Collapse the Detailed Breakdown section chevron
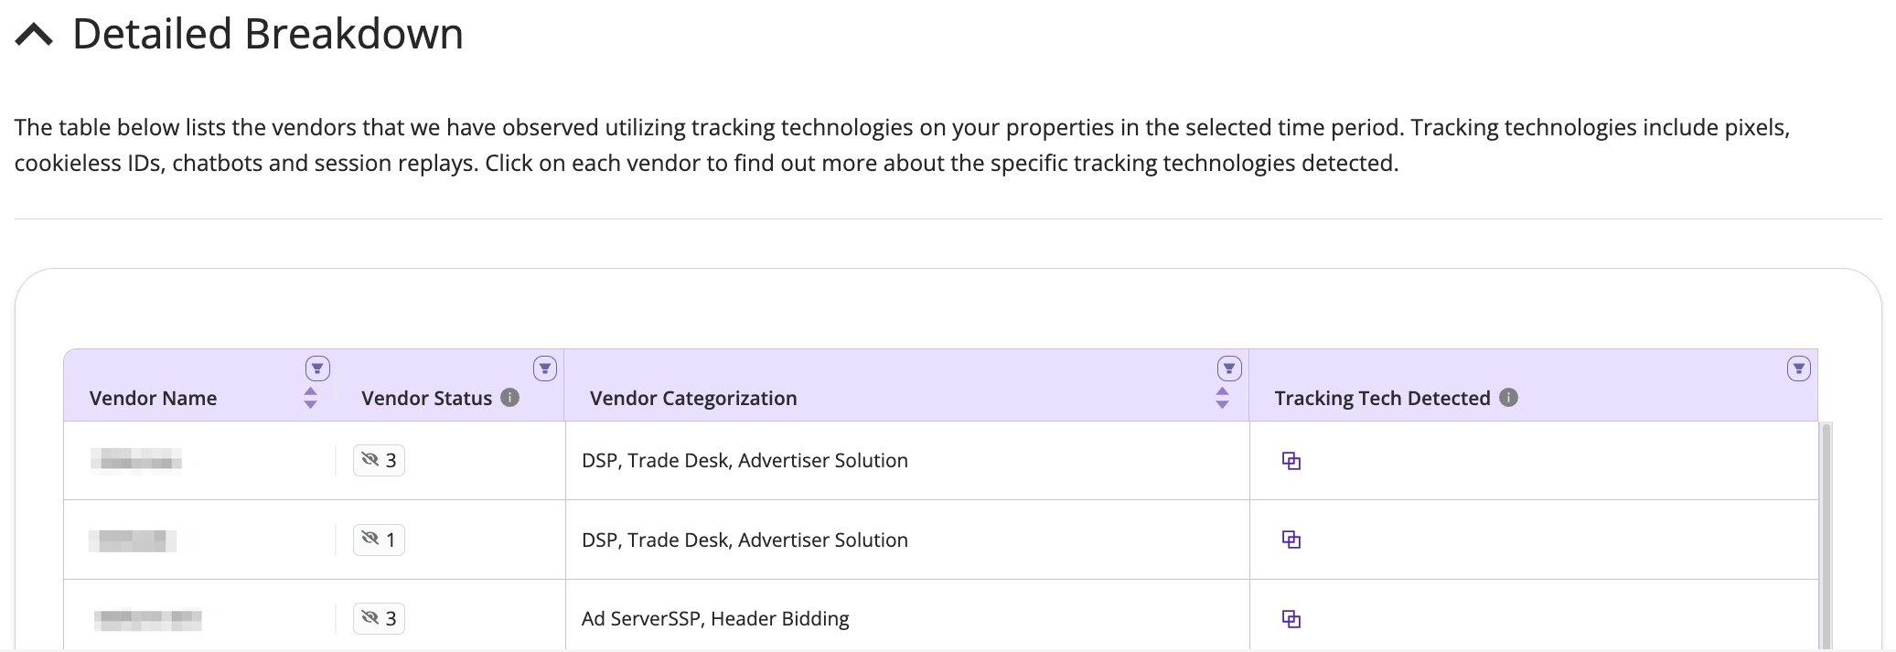1896x652 pixels. [x=34, y=35]
